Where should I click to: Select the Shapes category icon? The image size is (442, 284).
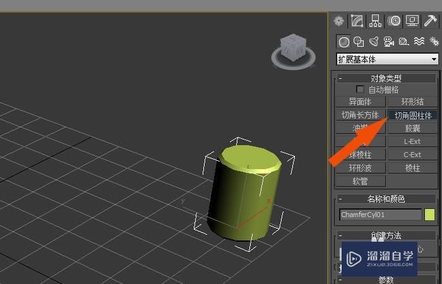[x=359, y=42]
